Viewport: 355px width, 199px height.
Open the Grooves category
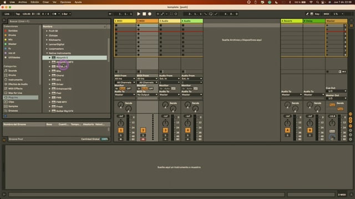pyautogui.click(x=13, y=111)
